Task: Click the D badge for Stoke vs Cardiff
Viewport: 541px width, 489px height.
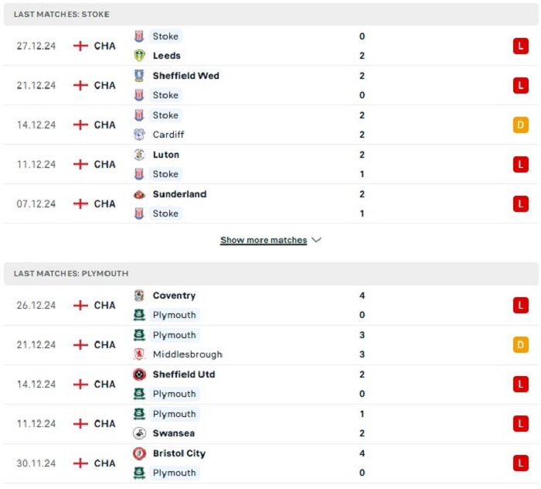Action: (521, 125)
